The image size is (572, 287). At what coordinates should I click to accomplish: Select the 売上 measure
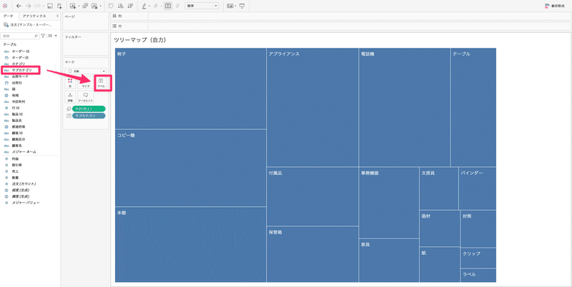[15, 171]
